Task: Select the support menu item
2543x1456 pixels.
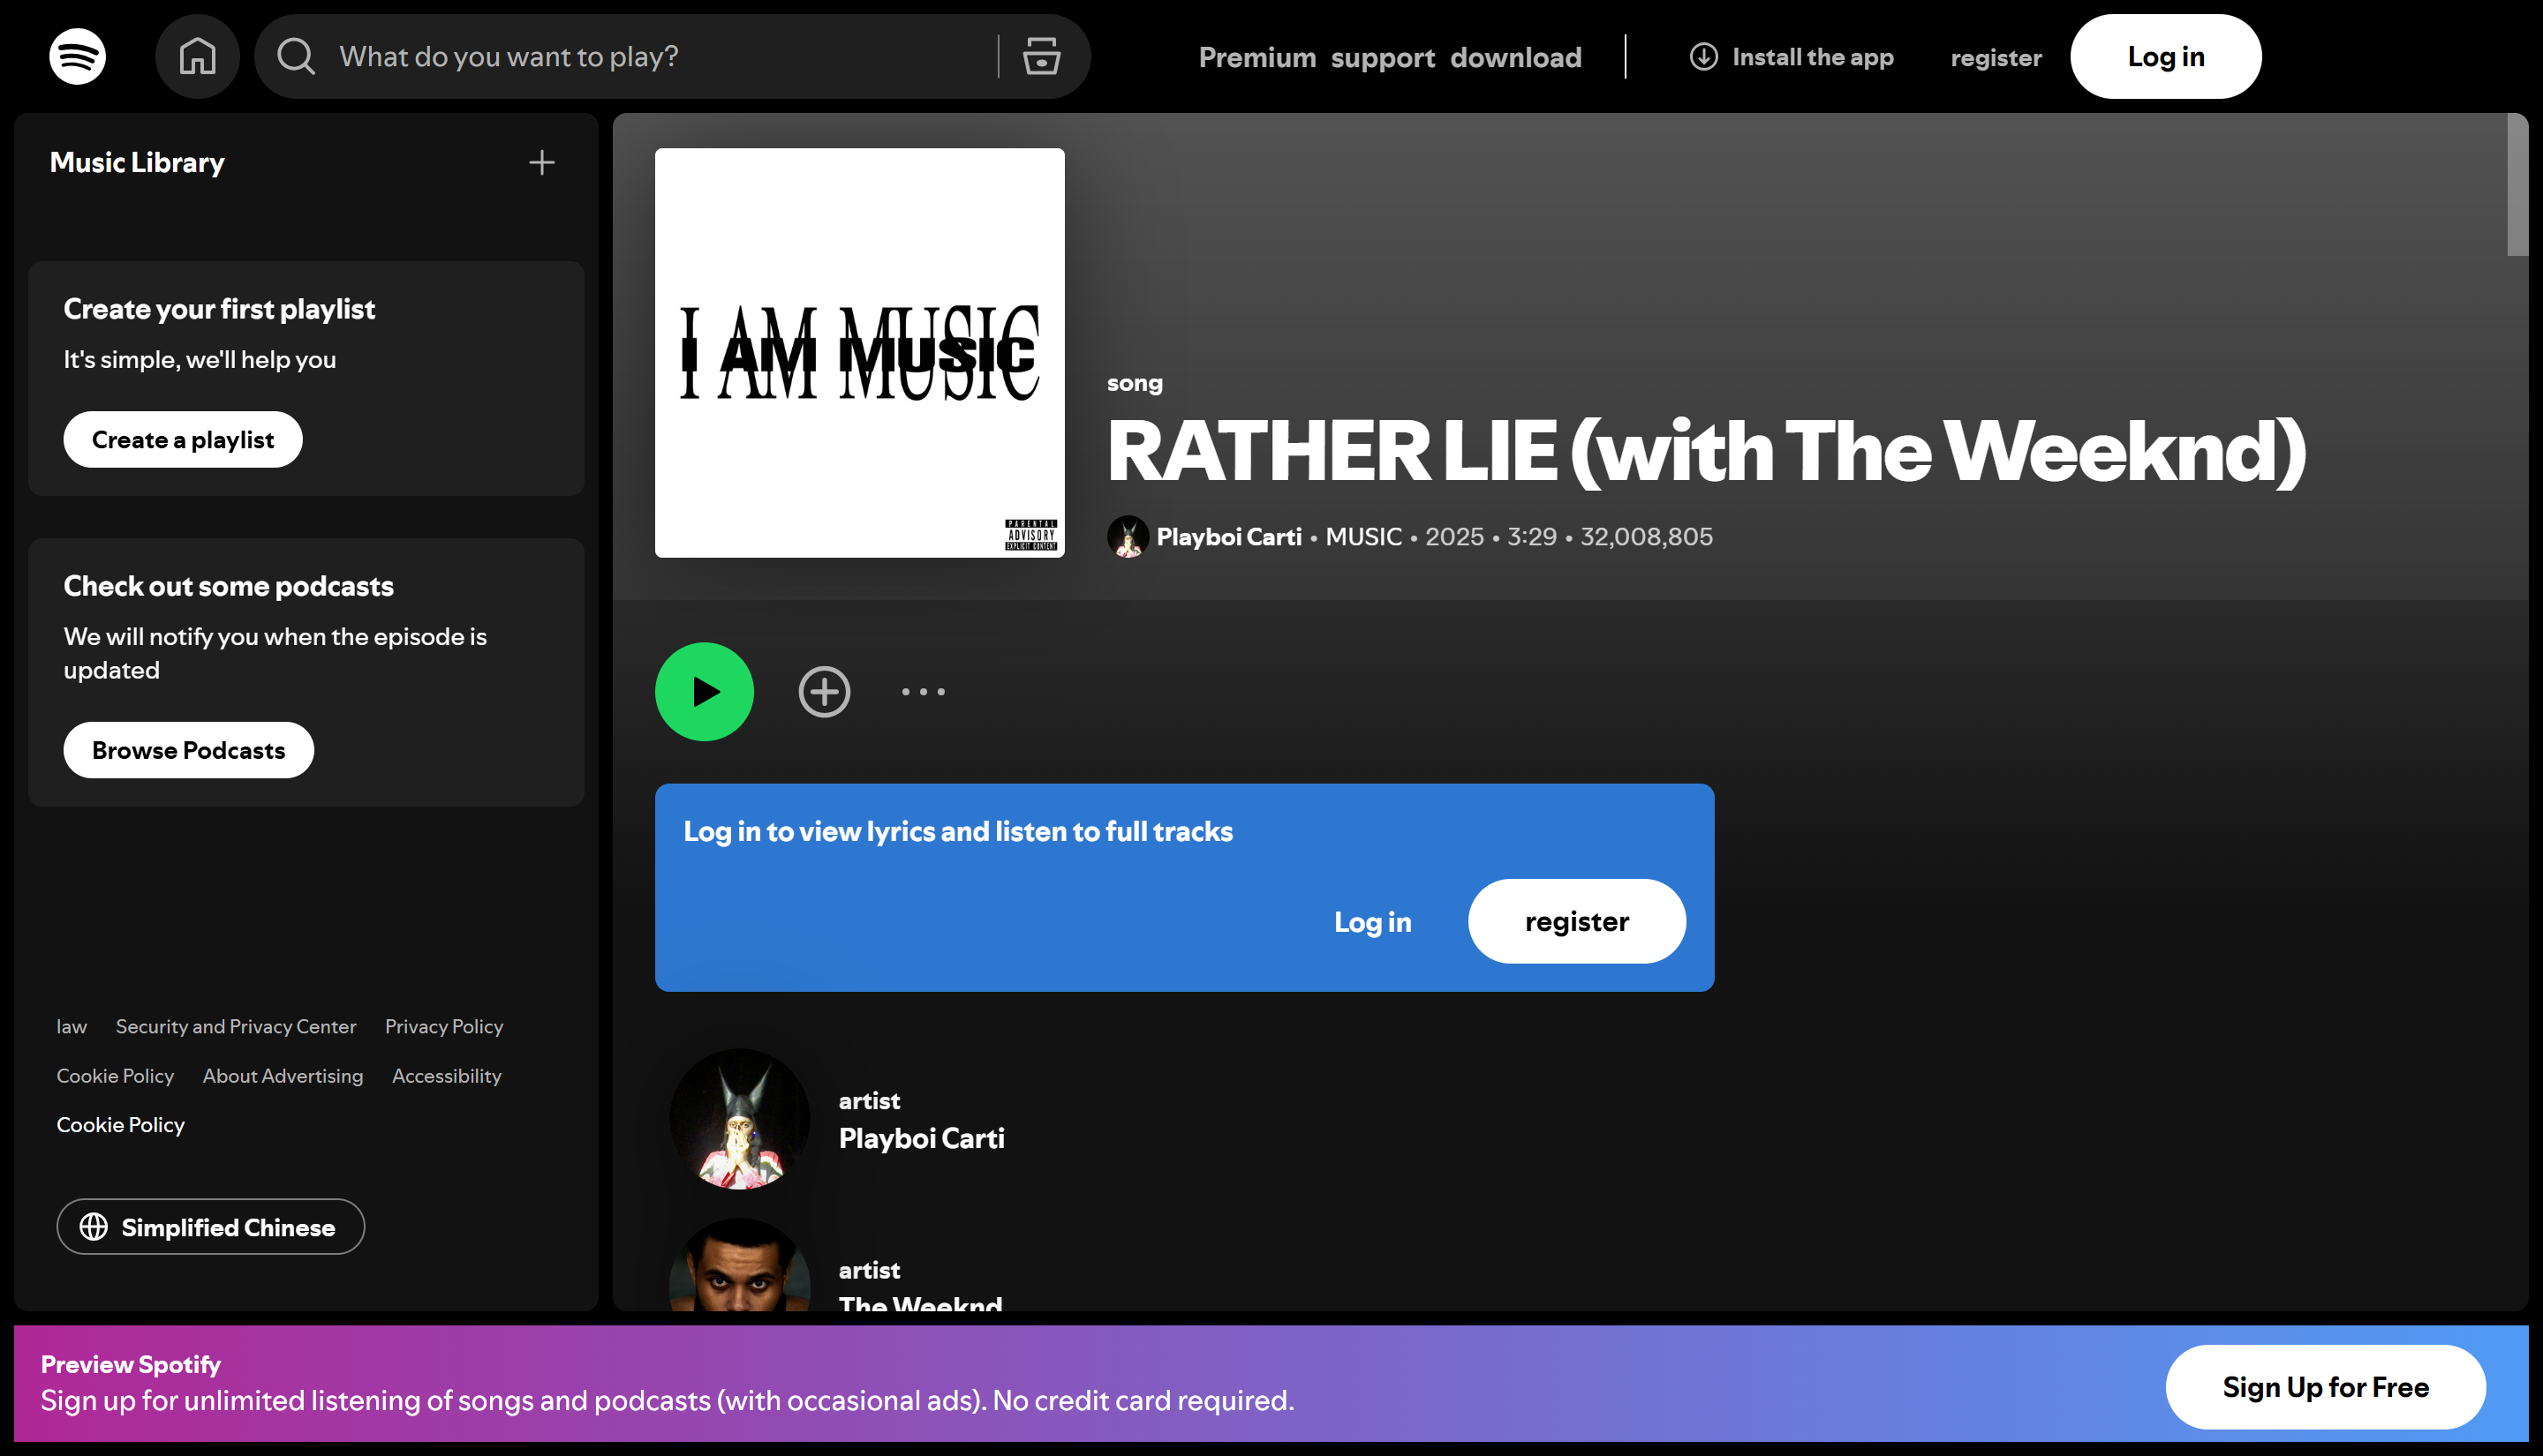Action: [1384, 57]
